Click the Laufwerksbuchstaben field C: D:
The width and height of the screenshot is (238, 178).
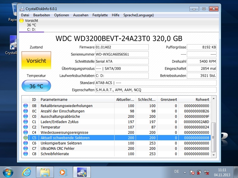(122, 76)
